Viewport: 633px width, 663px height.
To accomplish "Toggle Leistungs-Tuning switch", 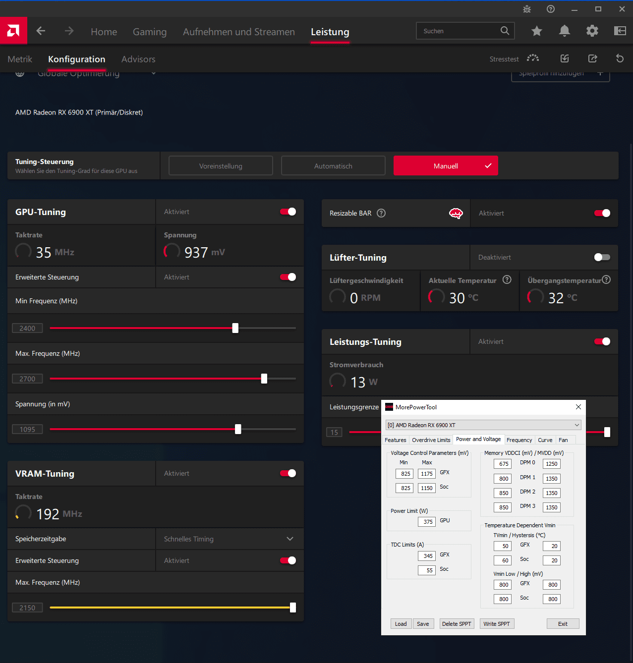I will click(602, 341).
